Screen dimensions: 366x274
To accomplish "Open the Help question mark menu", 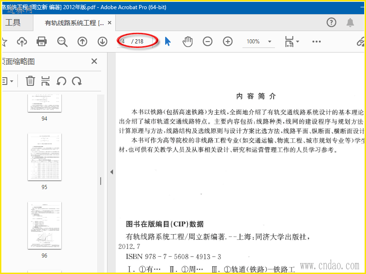I will [x=331, y=22].
